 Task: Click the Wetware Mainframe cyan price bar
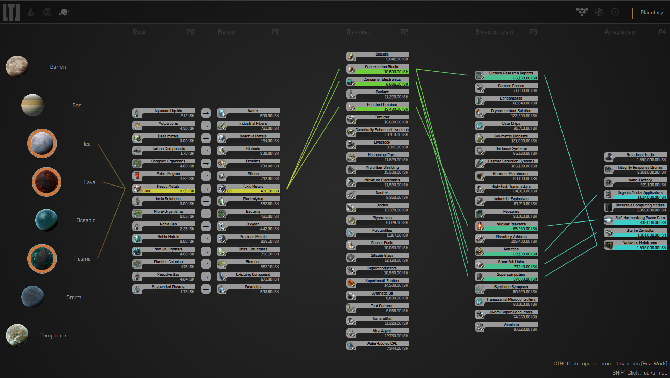[640, 248]
